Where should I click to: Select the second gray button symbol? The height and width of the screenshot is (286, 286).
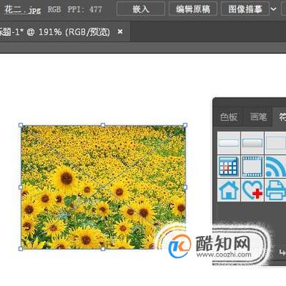click(x=252, y=143)
